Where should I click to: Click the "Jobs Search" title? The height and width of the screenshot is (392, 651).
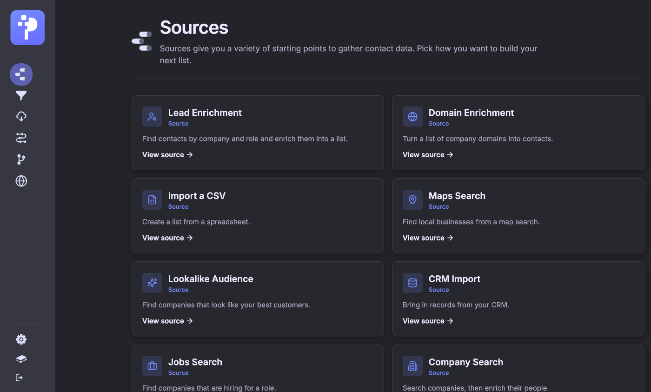[x=195, y=362]
